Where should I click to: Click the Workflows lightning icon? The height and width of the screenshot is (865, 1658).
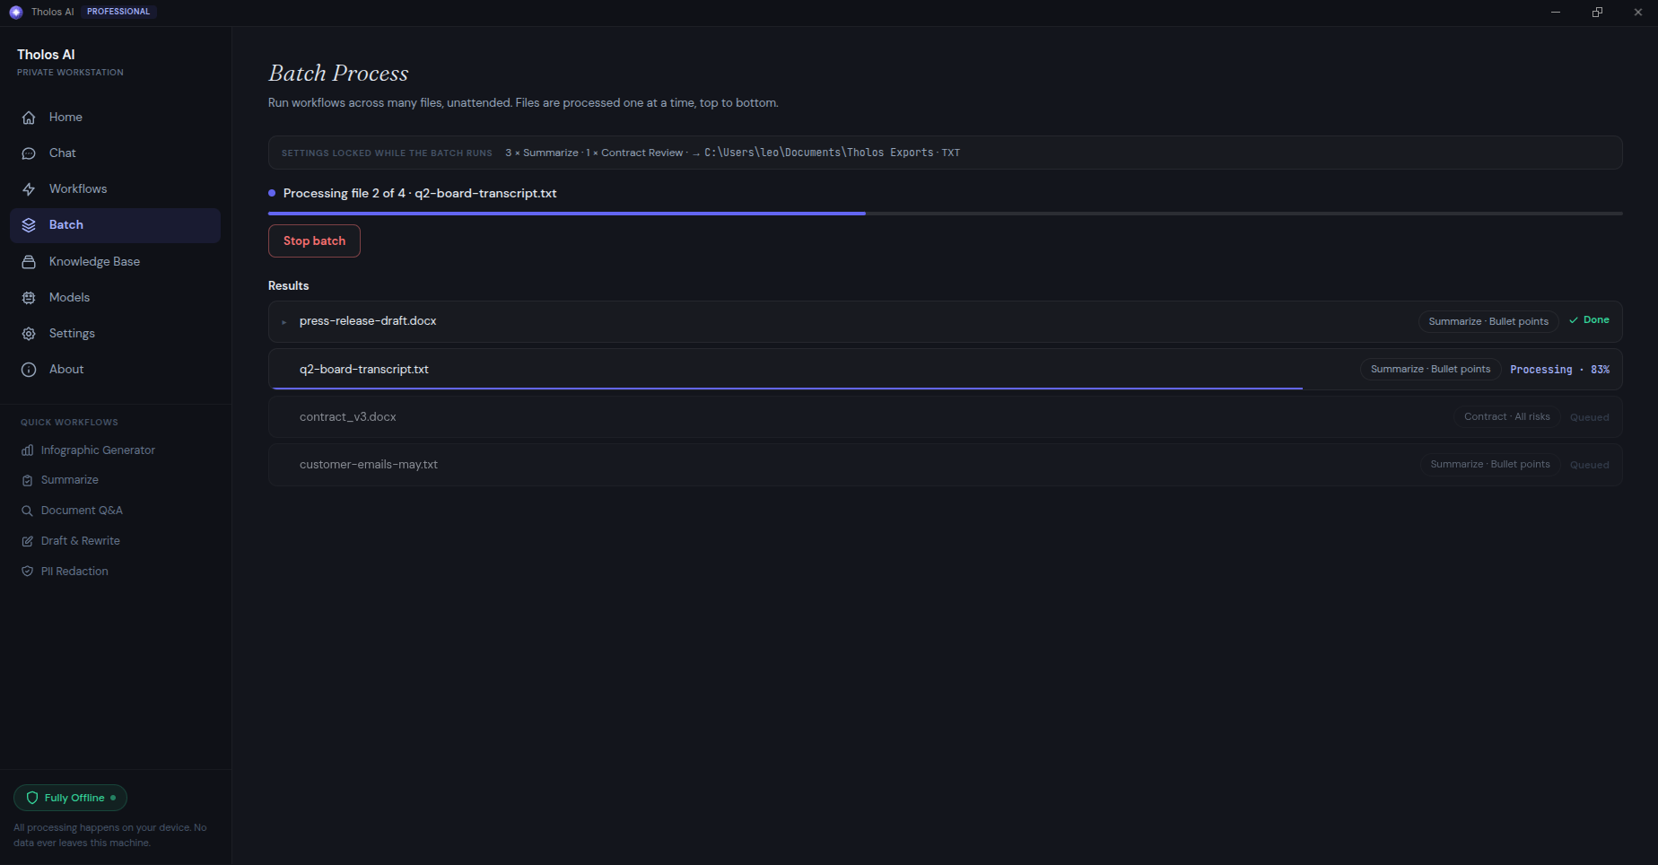click(29, 189)
